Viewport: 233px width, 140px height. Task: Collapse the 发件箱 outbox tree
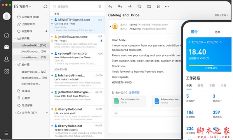[x=15, y=65]
